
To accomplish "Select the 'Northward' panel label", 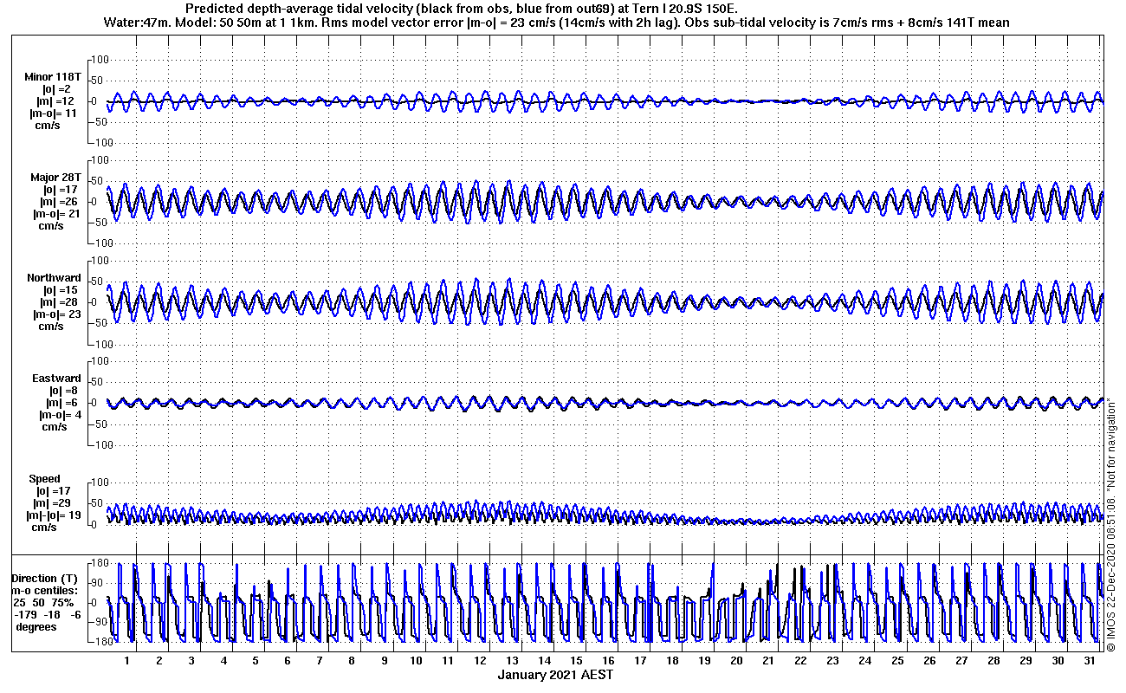I will (x=54, y=278).
